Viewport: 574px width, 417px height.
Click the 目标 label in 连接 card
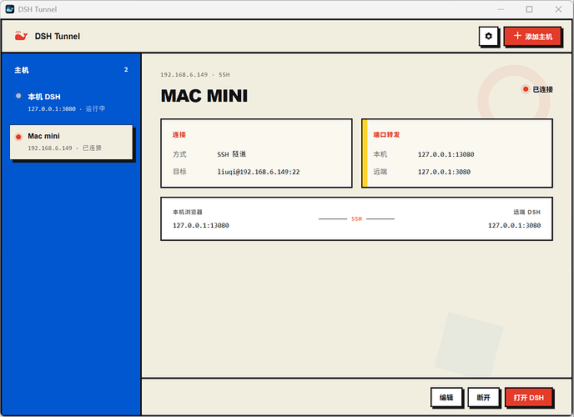179,172
